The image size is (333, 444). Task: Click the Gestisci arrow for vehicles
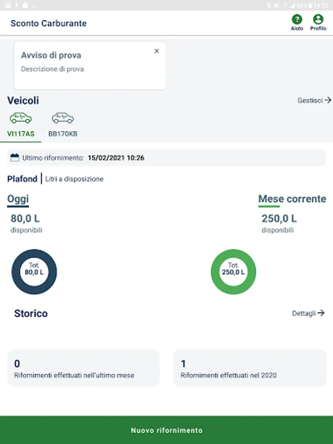[x=328, y=100]
